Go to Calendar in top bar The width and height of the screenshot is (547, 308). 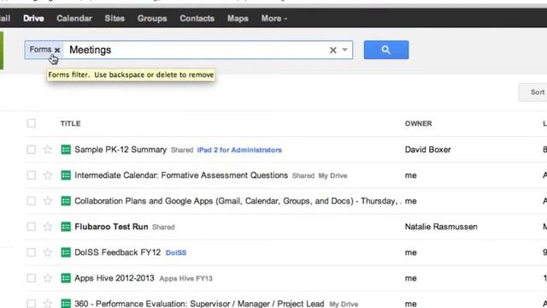coord(74,18)
